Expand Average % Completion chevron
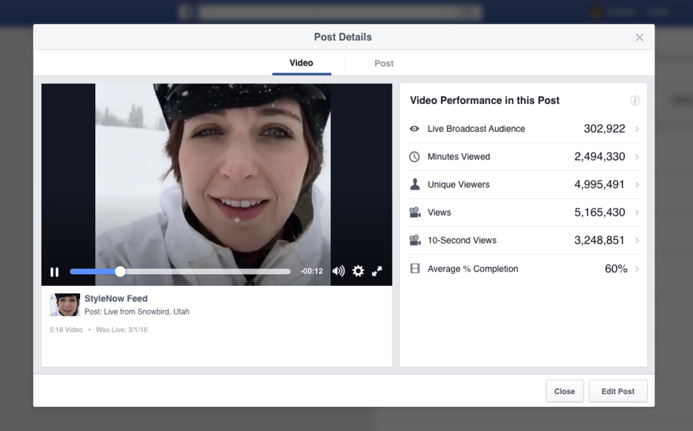 pyautogui.click(x=637, y=268)
